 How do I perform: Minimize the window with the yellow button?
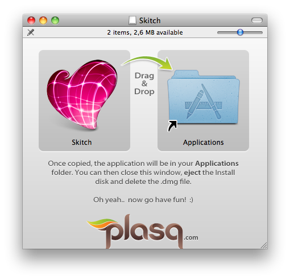(x=43, y=20)
